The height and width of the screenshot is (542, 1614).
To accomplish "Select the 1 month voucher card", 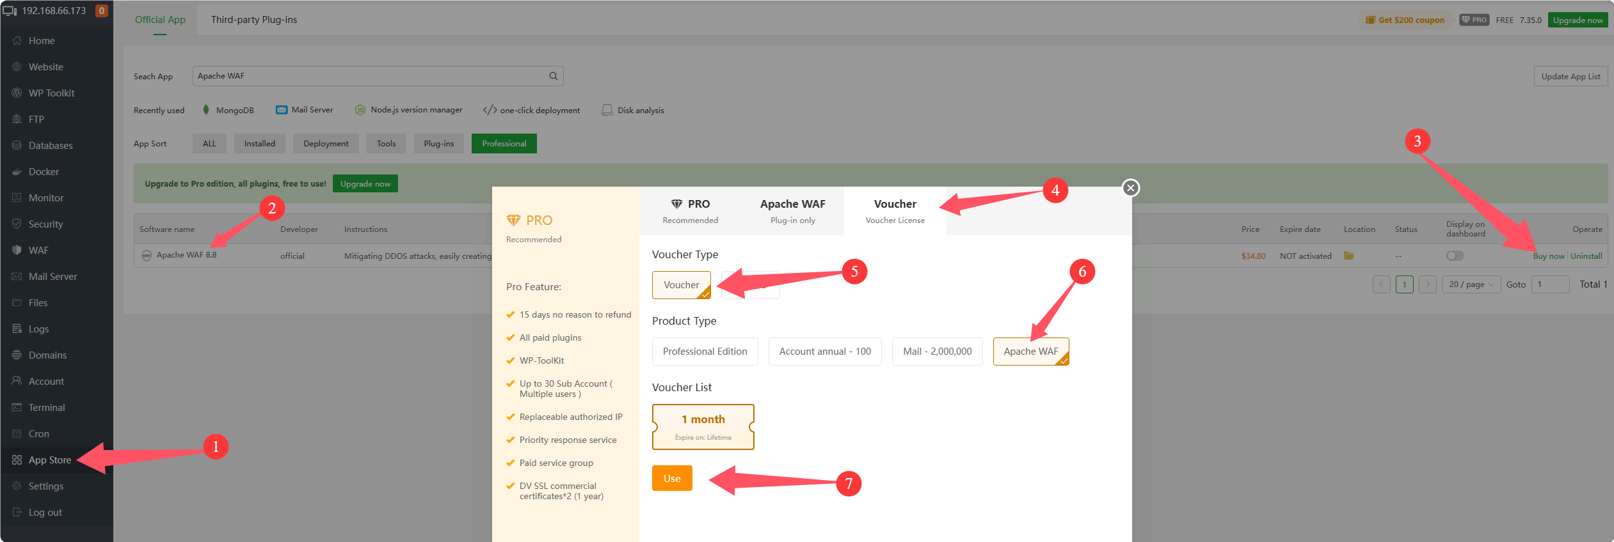I will click(703, 427).
